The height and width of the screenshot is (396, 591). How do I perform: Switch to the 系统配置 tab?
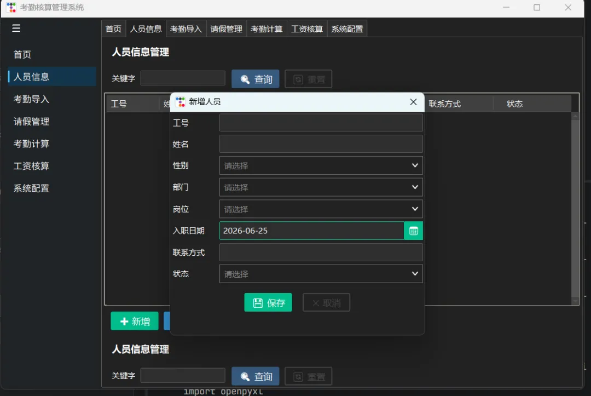coord(347,28)
